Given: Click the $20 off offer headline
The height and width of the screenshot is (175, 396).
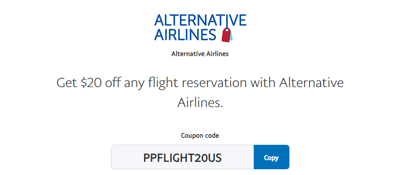Looking at the screenshot, I should coord(200,92).
